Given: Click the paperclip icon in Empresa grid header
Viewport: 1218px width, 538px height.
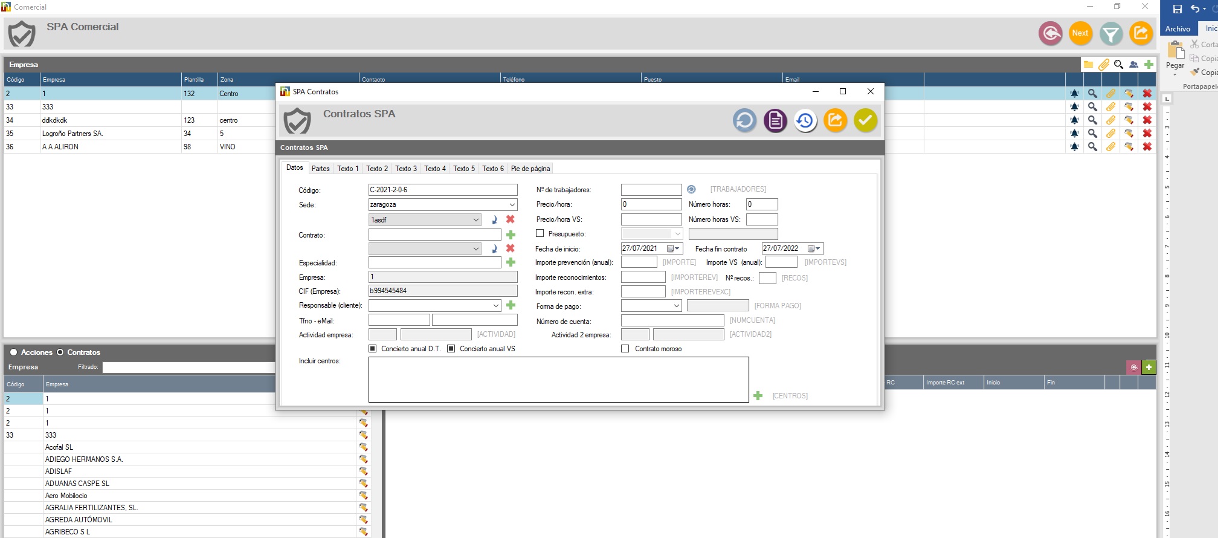Looking at the screenshot, I should [1103, 64].
